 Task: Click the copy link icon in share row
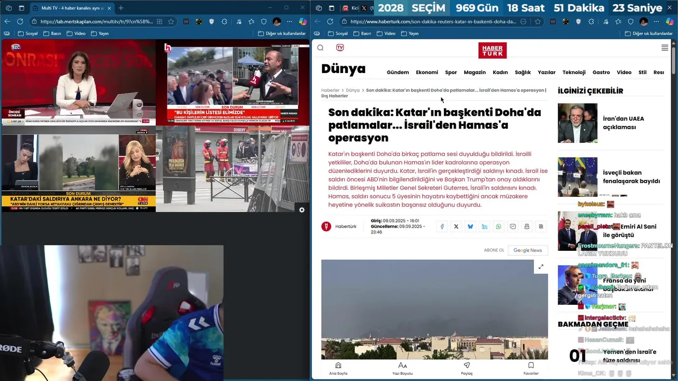tap(541, 226)
